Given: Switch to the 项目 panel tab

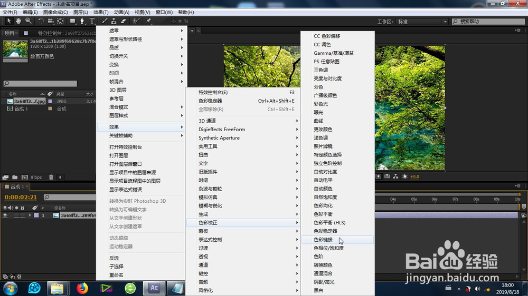Looking at the screenshot, I should point(9,33).
